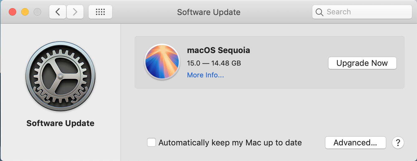Start the upgrade with Upgrade Now
This screenshot has height=161, width=417.
[362, 63]
